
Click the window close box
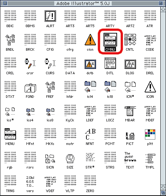[x=5, y=3]
